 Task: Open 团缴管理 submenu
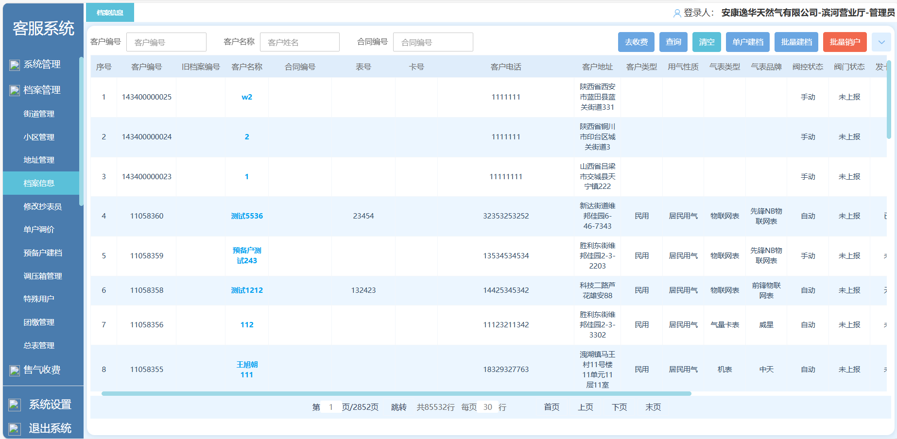39,322
